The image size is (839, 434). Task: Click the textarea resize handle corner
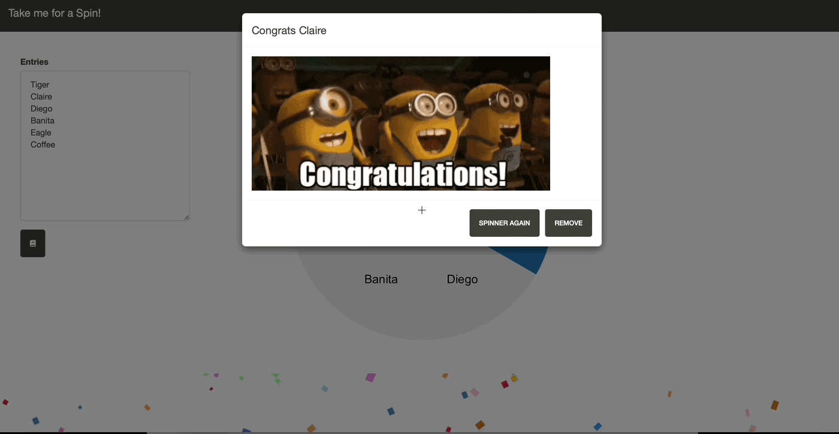pyautogui.click(x=186, y=217)
